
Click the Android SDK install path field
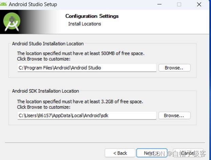coord(87,116)
